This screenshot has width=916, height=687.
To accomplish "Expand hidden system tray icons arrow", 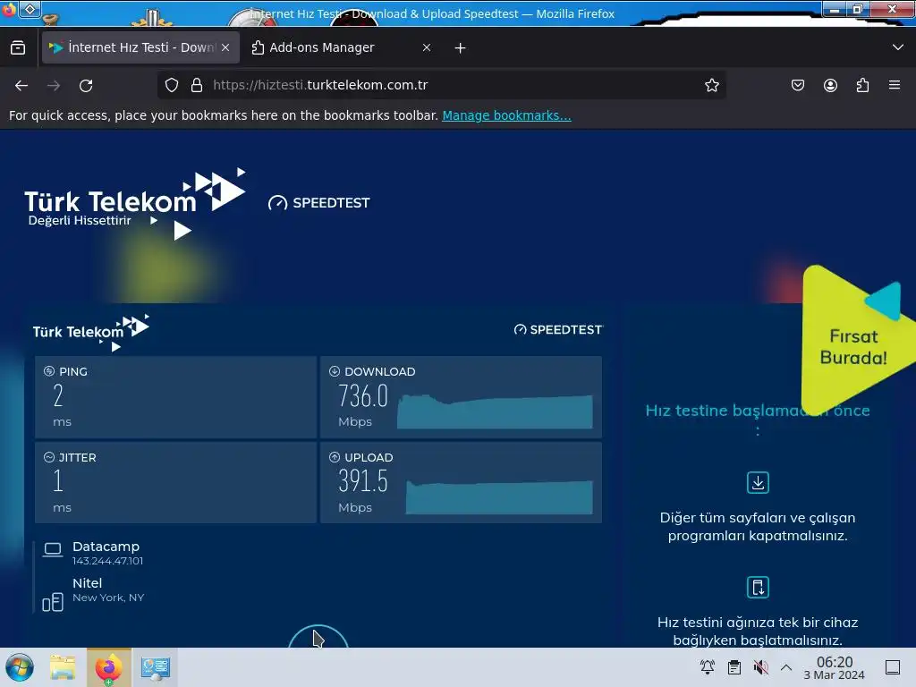I will point(786,667).
